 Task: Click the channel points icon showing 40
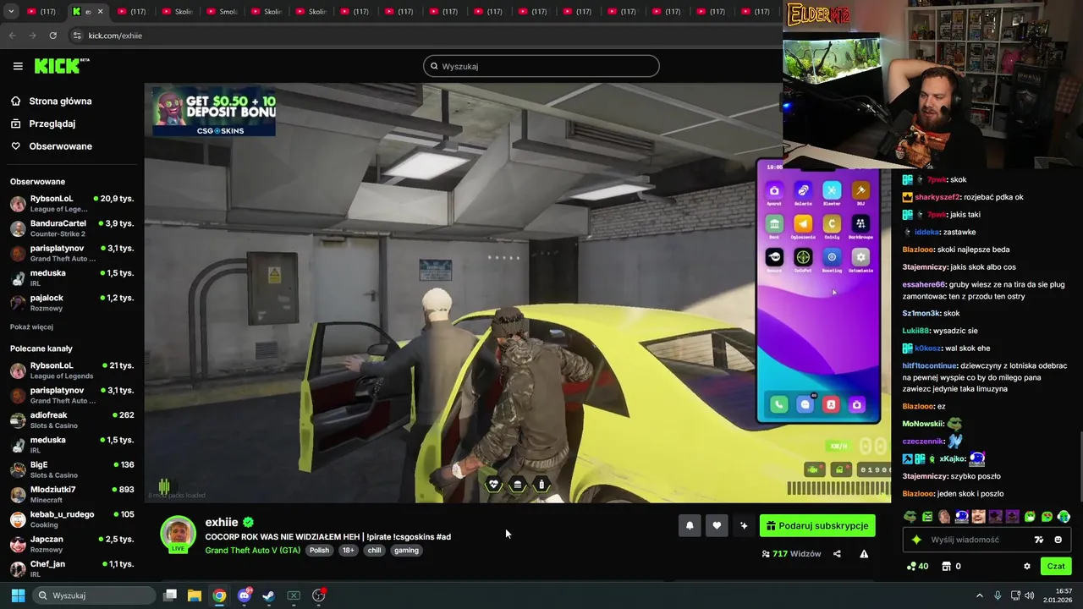pyautogui.click(x=917, y=566)
